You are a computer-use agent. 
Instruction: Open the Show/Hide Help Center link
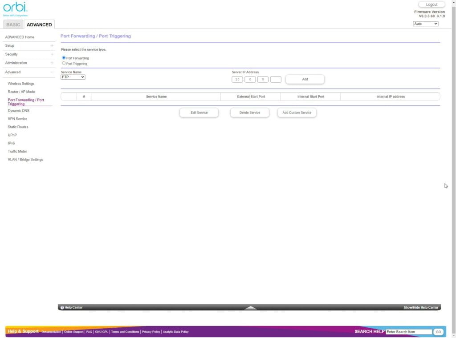(x=421, y=307)
